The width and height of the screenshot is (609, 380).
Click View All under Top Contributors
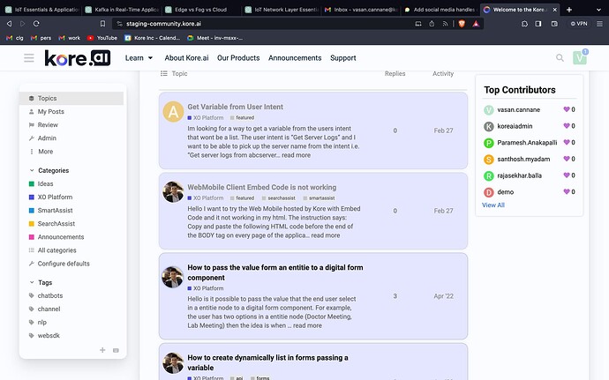click(x=493, y=205)
